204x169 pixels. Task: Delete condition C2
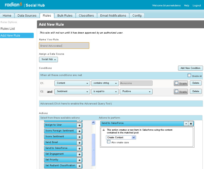(x=196, y=91)
